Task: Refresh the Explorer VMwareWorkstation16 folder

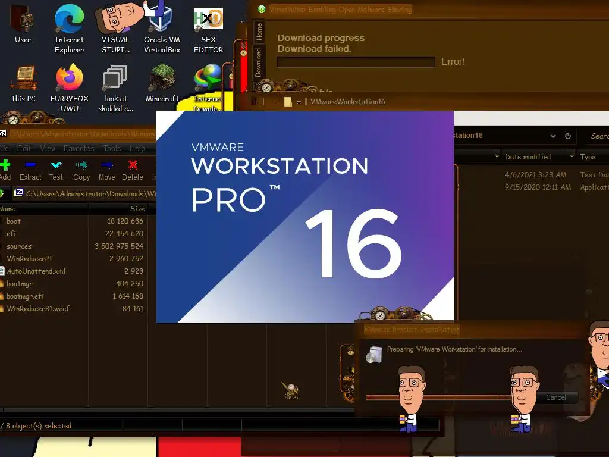Action: (x=568, y=136)
